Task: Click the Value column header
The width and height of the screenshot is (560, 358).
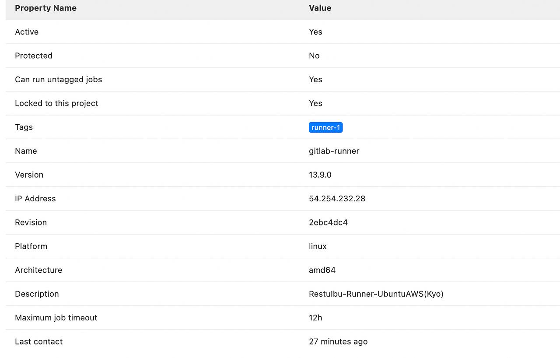Action: [x=320, y=8]
